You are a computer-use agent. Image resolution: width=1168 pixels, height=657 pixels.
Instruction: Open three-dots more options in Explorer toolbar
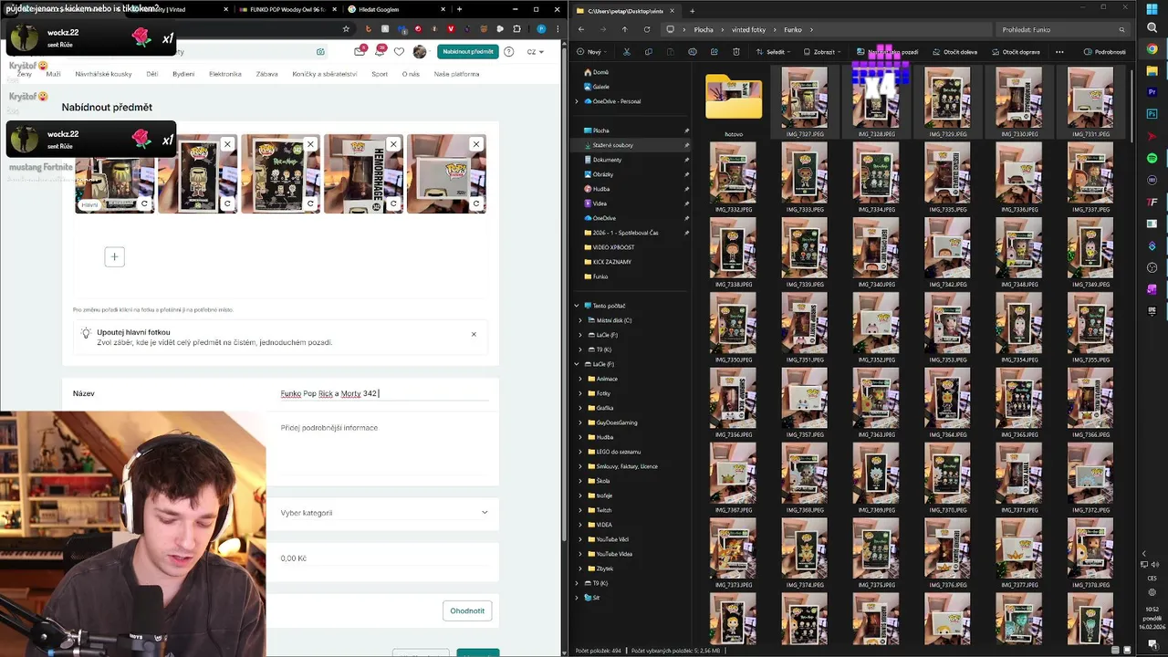coord(1059,52)
